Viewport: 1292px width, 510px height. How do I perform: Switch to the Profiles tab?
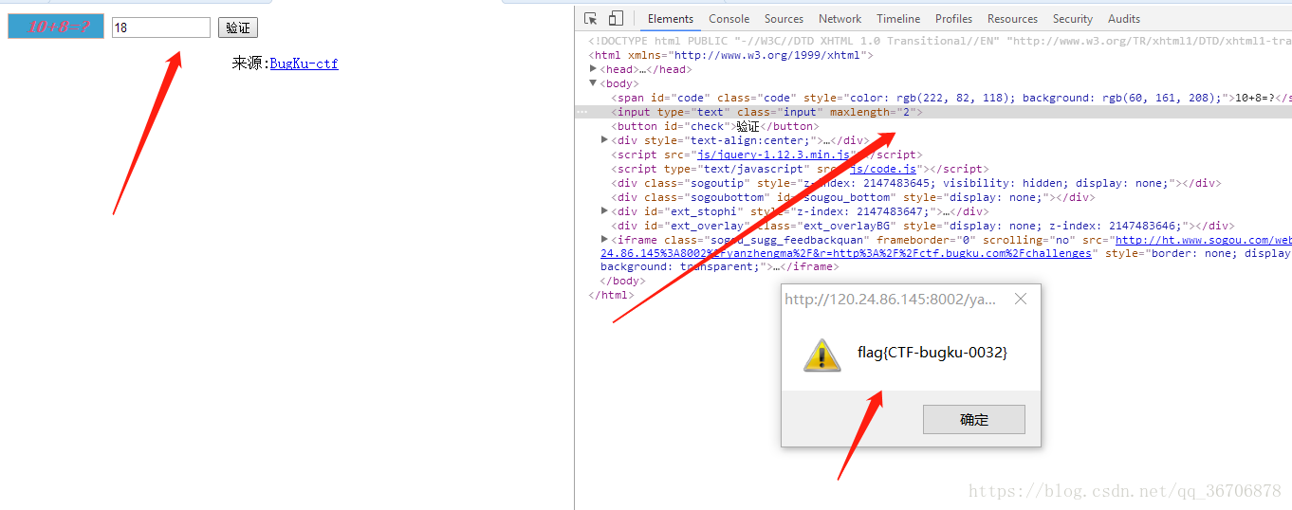click(x=953, y=19)
